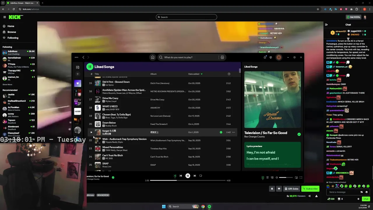Follow channel with heart button

pyautogui.click(x=279, y=189)
